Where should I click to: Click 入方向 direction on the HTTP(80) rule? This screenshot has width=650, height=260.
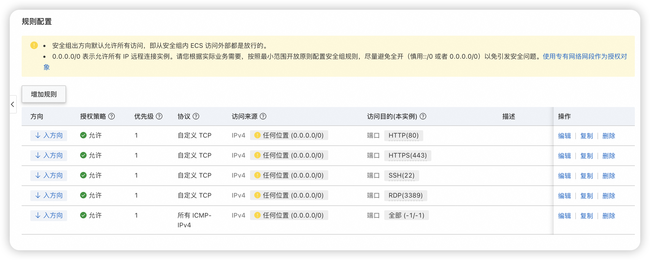point(48,135)
